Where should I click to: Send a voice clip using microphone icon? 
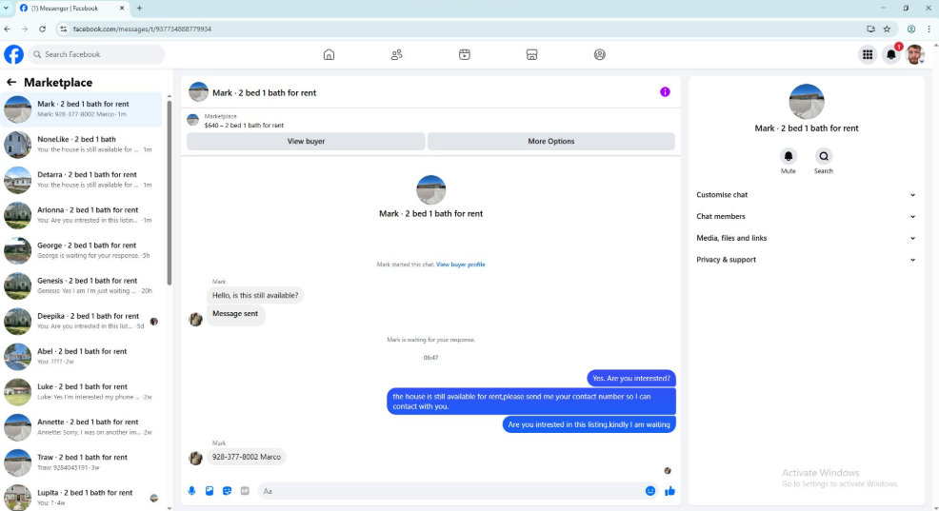[191, 491]
